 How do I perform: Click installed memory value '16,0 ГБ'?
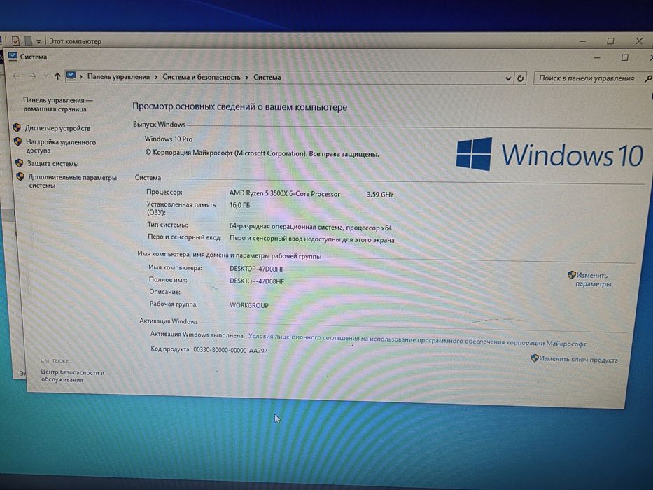pos(239,205)
